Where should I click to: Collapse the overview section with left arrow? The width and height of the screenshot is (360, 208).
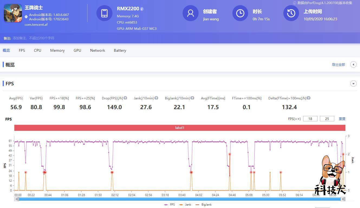(353, 64)
